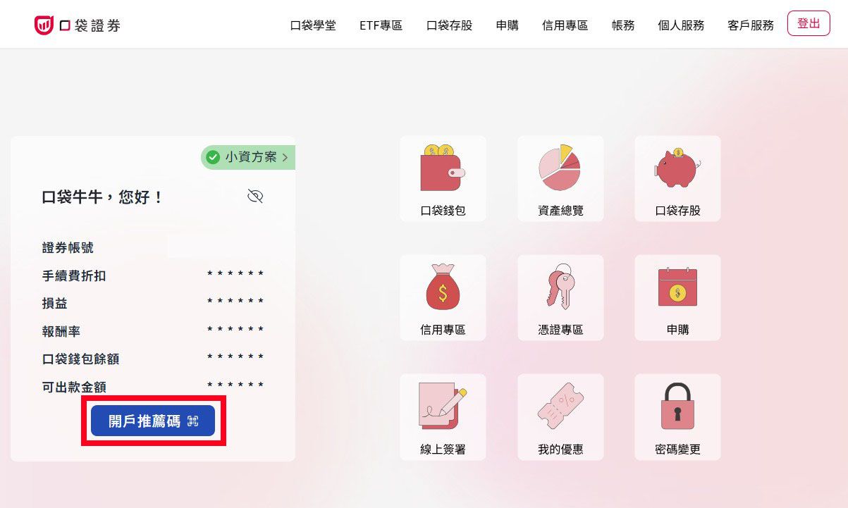Open 密碼變更 padlock icon

(677, 417)
